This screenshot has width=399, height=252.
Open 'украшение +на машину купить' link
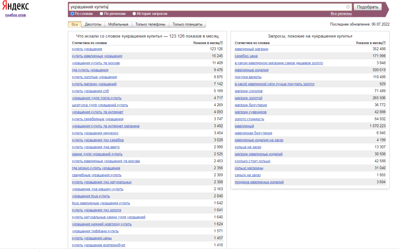97,189
